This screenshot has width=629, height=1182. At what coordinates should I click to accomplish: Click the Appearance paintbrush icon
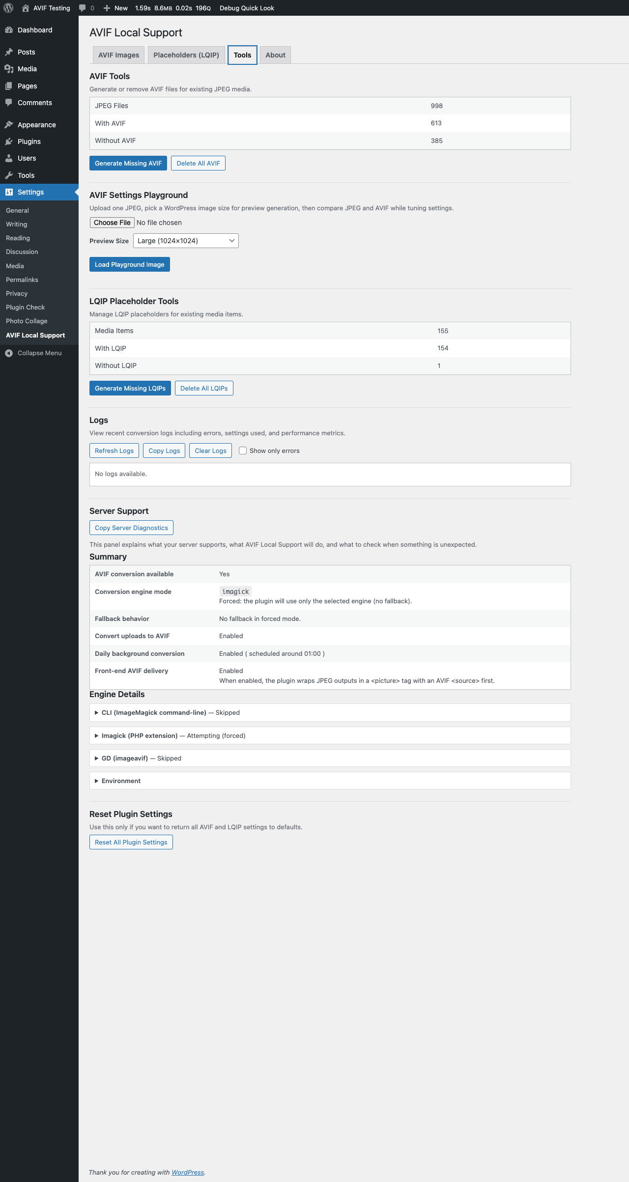pyautogui.click(x=9, y=125)
